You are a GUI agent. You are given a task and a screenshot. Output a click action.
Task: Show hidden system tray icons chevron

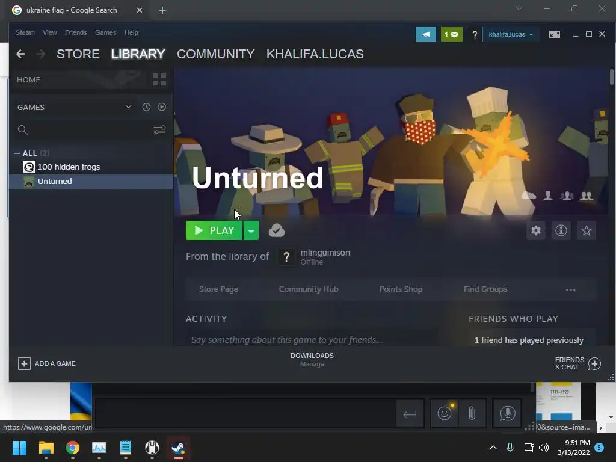493,448
